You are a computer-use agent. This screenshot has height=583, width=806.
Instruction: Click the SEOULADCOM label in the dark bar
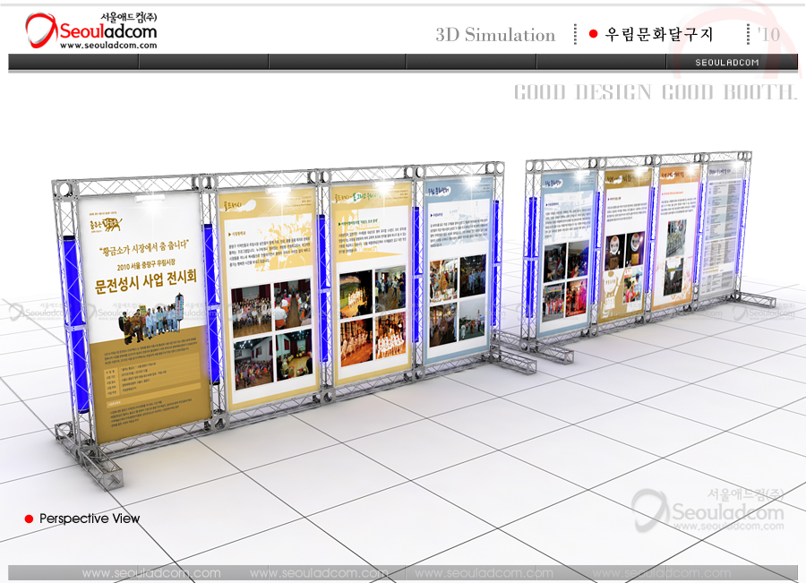(727, 63)
